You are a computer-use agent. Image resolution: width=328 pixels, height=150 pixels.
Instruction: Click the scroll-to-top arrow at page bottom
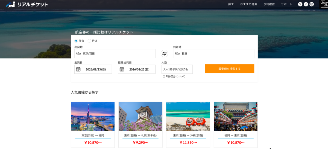270,149
